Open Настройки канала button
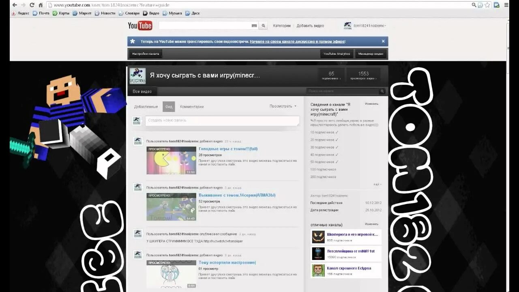This screenshot has width=519, height=292. point(146,54)
